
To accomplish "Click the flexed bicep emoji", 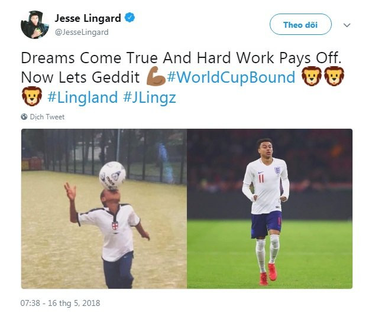I will (x=156, y=77).
